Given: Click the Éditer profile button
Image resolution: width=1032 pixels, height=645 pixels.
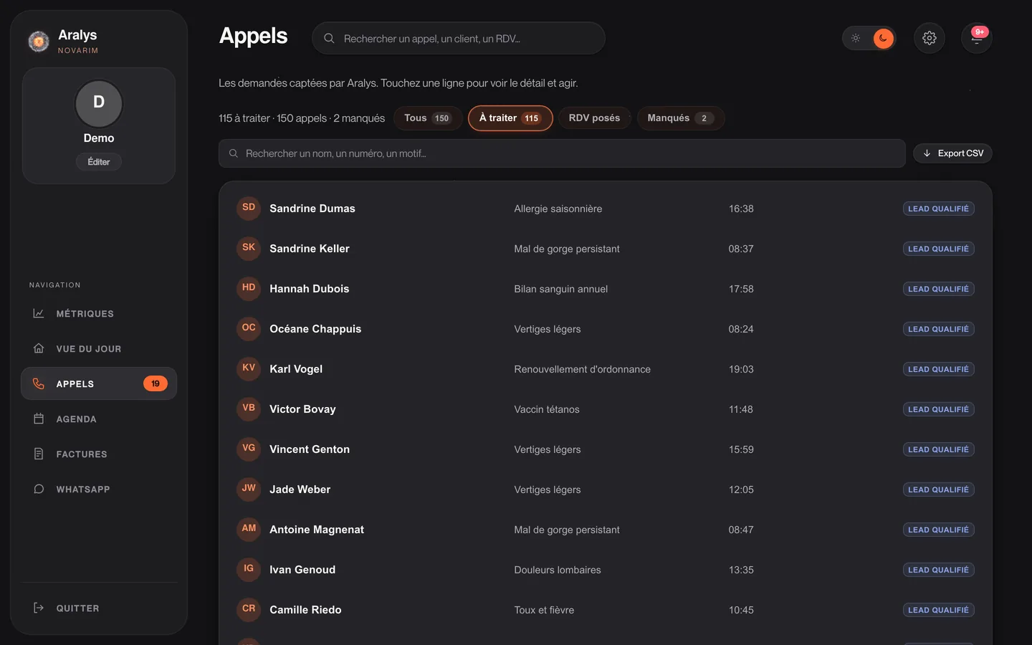Looking at the screenshot, I should (99, 162).
